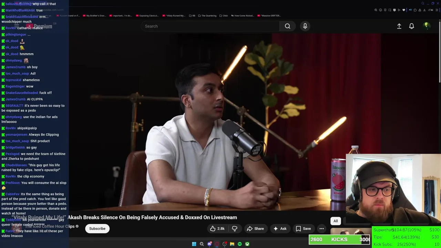Screen dimensions: 441x248
Task: Expand the 'Chibi' bookmarks folder
Action: pos(224,15)
